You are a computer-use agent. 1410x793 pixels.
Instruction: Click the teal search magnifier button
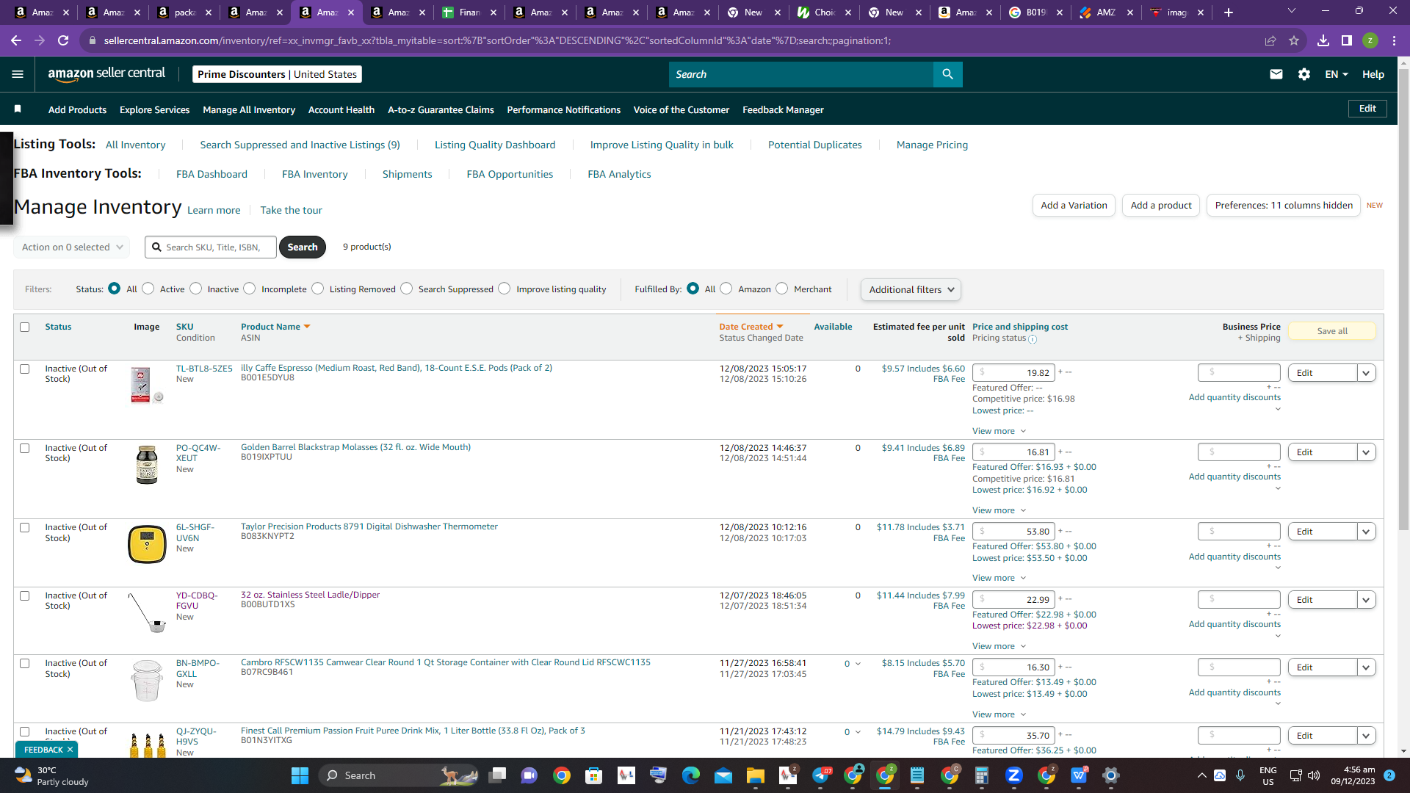tap(947, 74)
